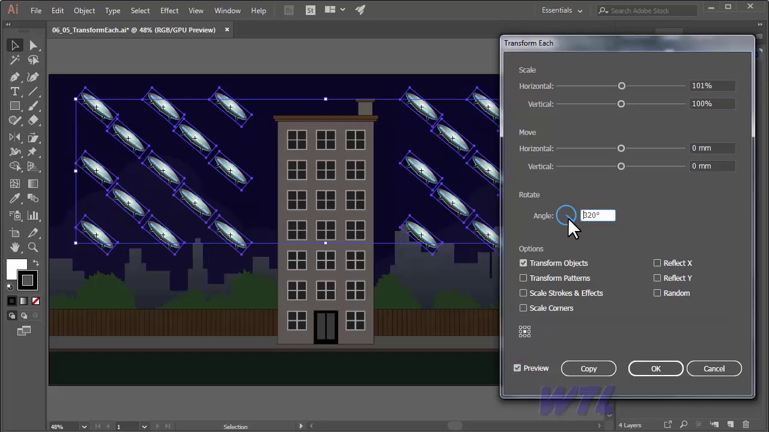Viewport: 769px width, 432px height.
Task: Open Adobe Stock via St icon
Action: pos(311,10)
